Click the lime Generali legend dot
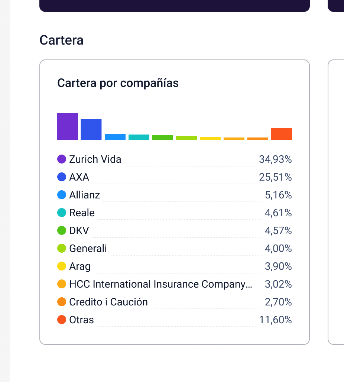This screenshot has height=382, width=344. pos(62,249)
